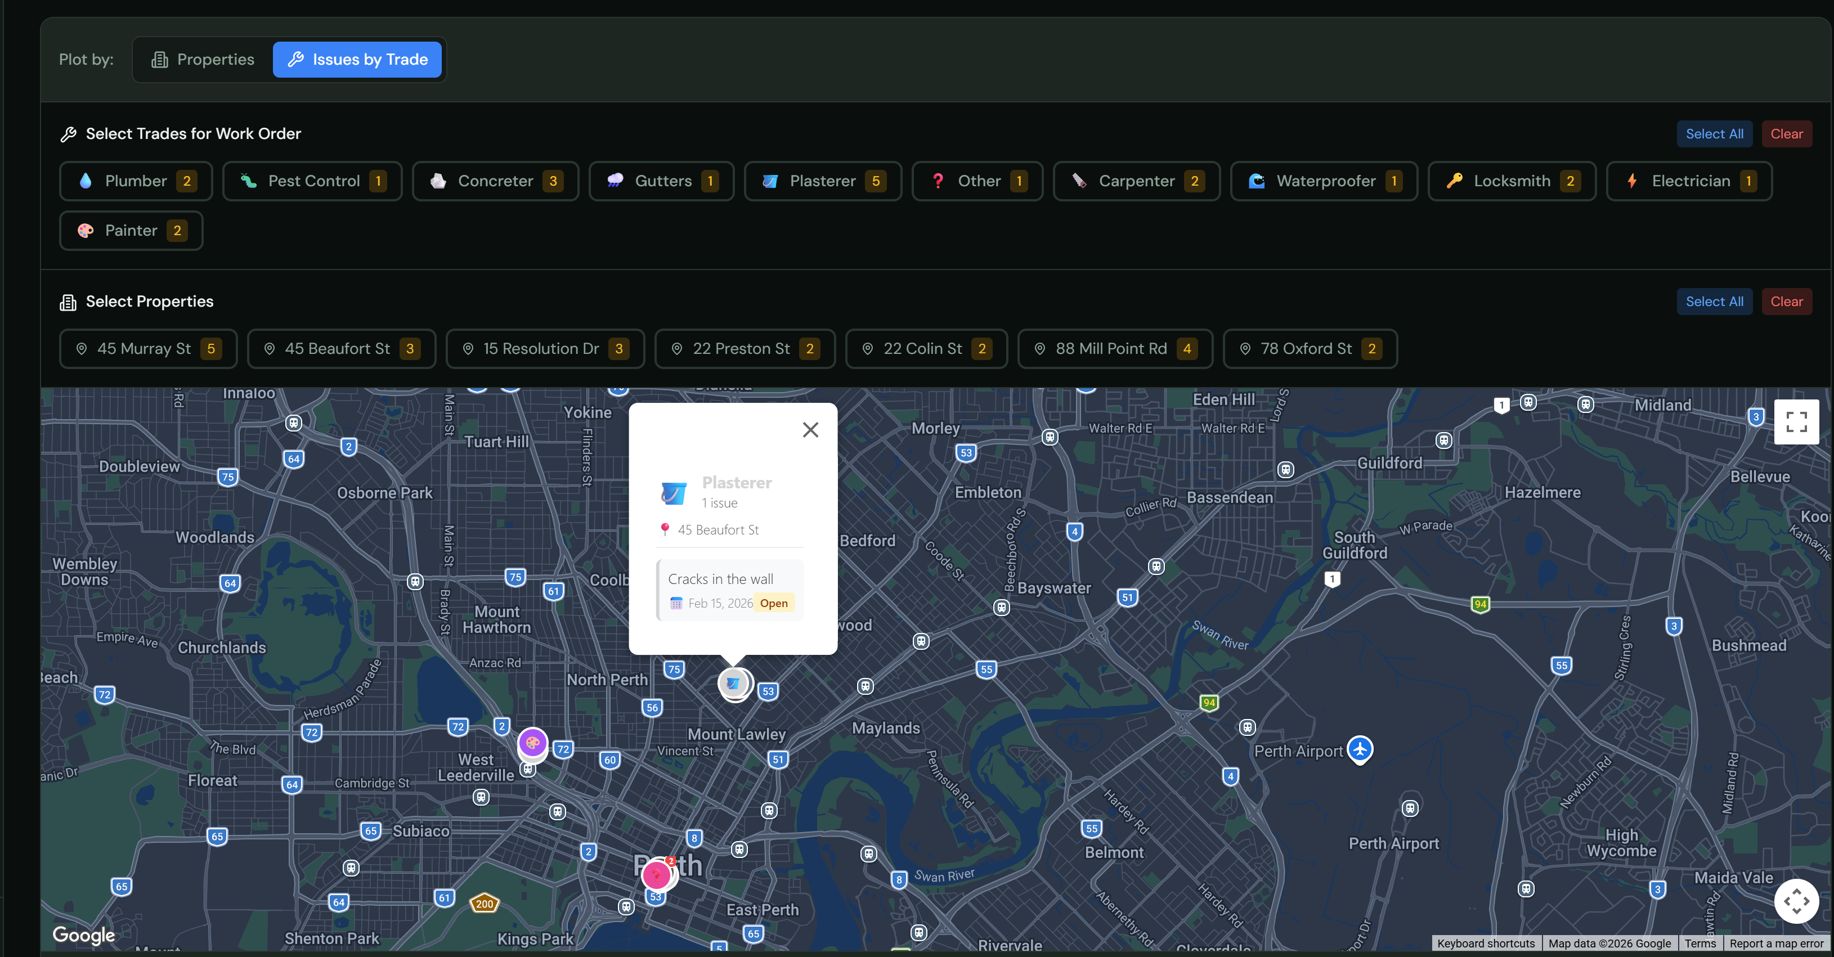Click the Kings Park map label

point(535,939)
